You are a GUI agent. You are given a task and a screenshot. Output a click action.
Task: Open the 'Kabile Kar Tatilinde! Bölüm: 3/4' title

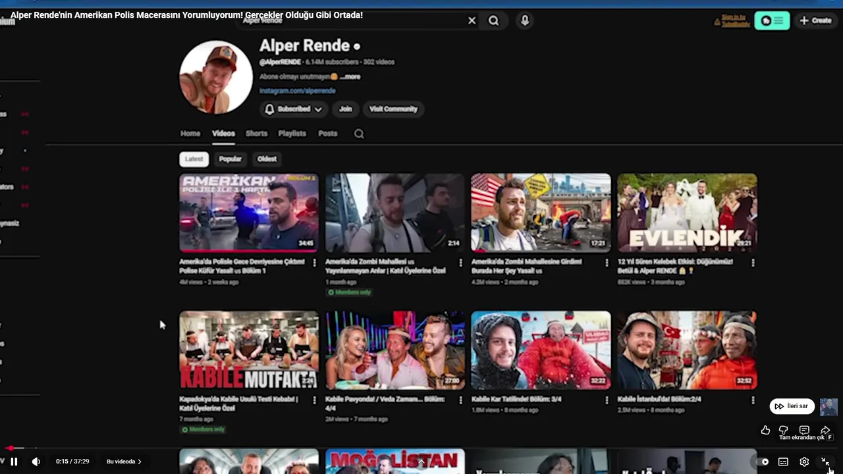pyautogui.click(x=516, y=399)
